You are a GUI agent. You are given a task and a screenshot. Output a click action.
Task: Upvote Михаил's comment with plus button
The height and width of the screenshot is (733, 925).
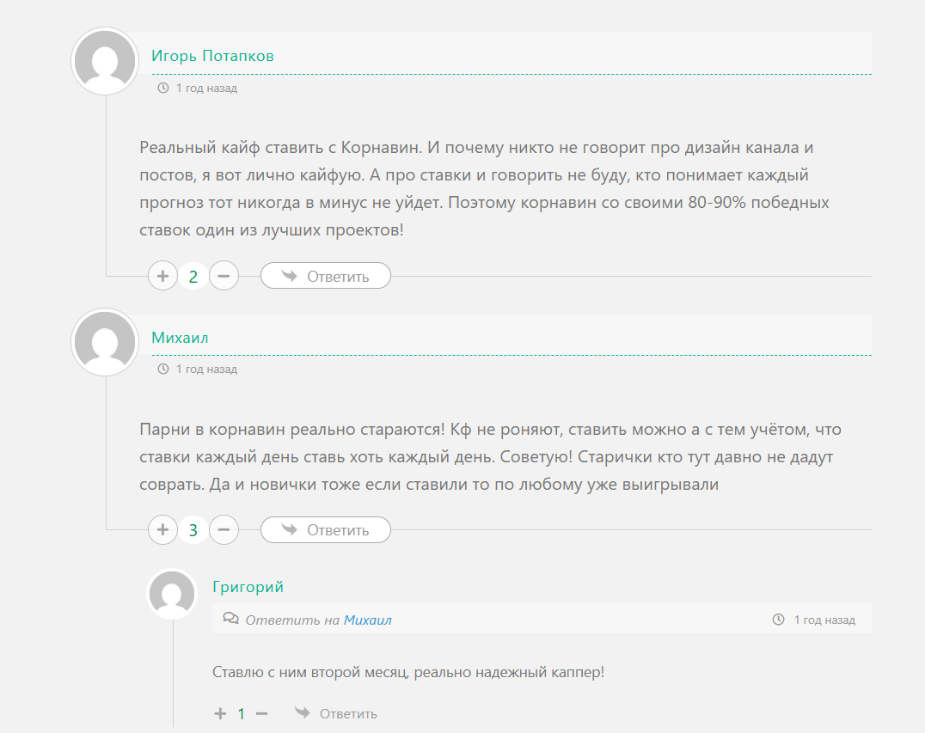(x=162, y=530)
